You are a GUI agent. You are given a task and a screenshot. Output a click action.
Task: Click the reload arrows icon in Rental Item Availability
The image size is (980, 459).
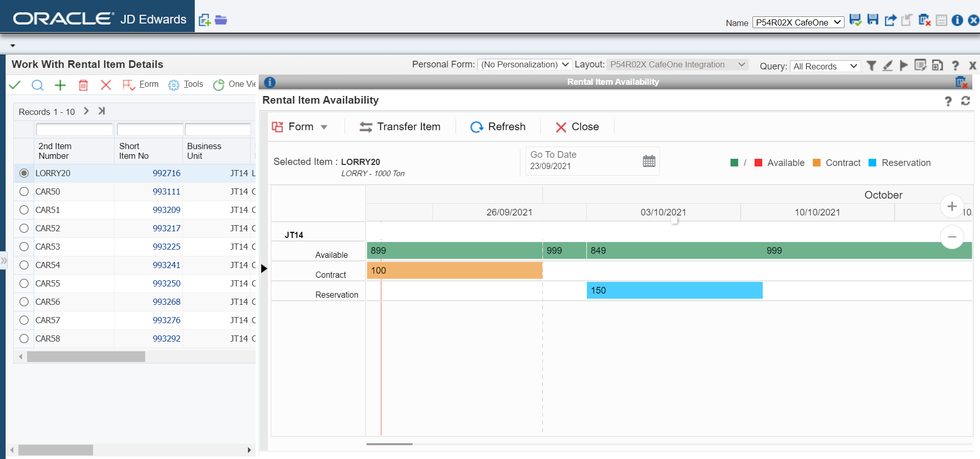click(x=965, y=101)
